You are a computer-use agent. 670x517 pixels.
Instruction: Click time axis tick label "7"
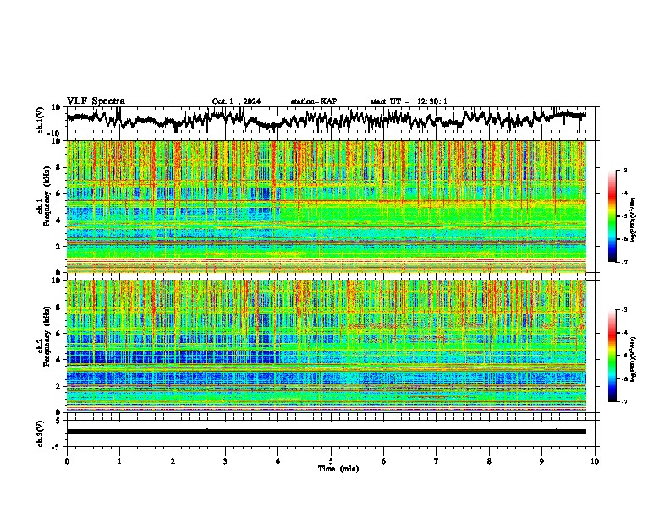437,461
